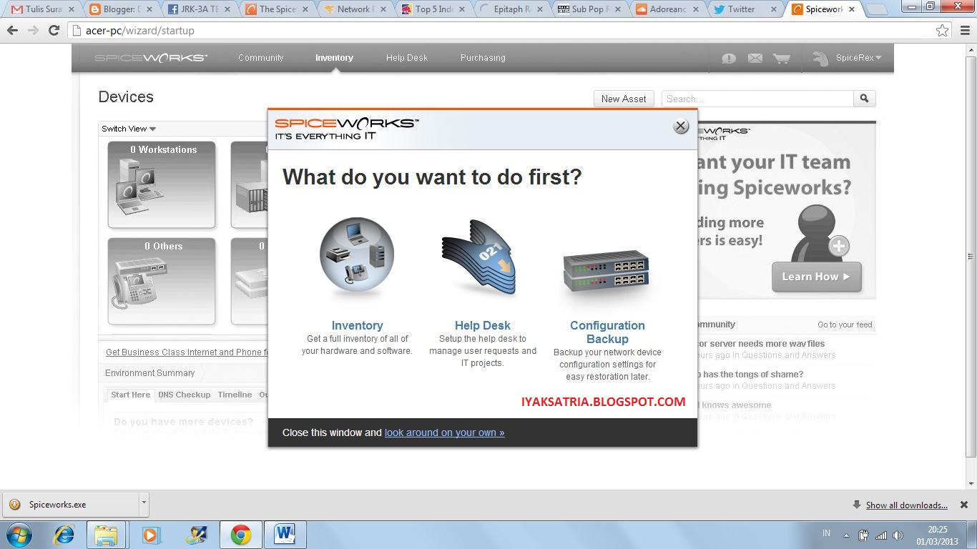Open Get Business Class Internet link
977x549 pixels.
pos(186,352)
